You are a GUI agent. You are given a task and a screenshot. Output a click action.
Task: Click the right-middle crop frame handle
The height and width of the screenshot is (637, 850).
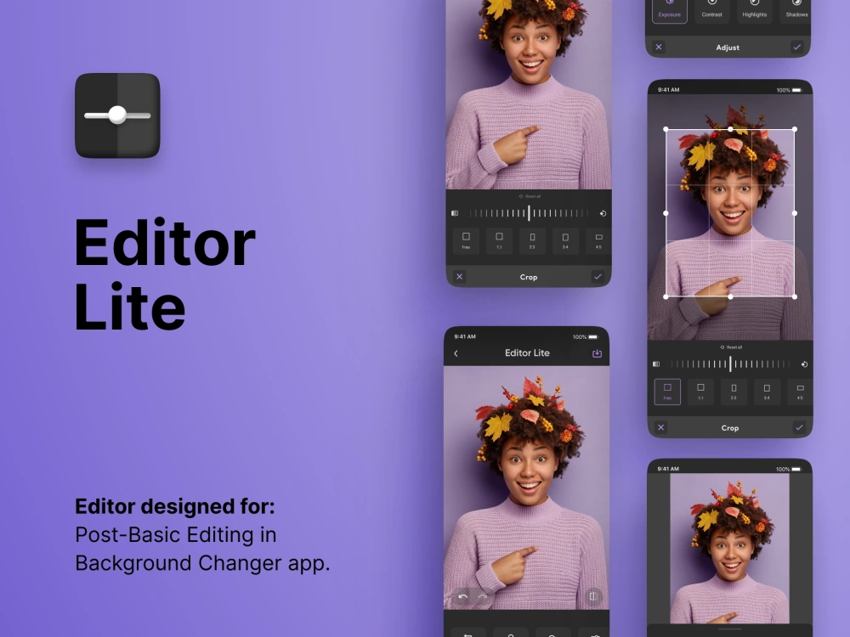click(x=795, y=213)
